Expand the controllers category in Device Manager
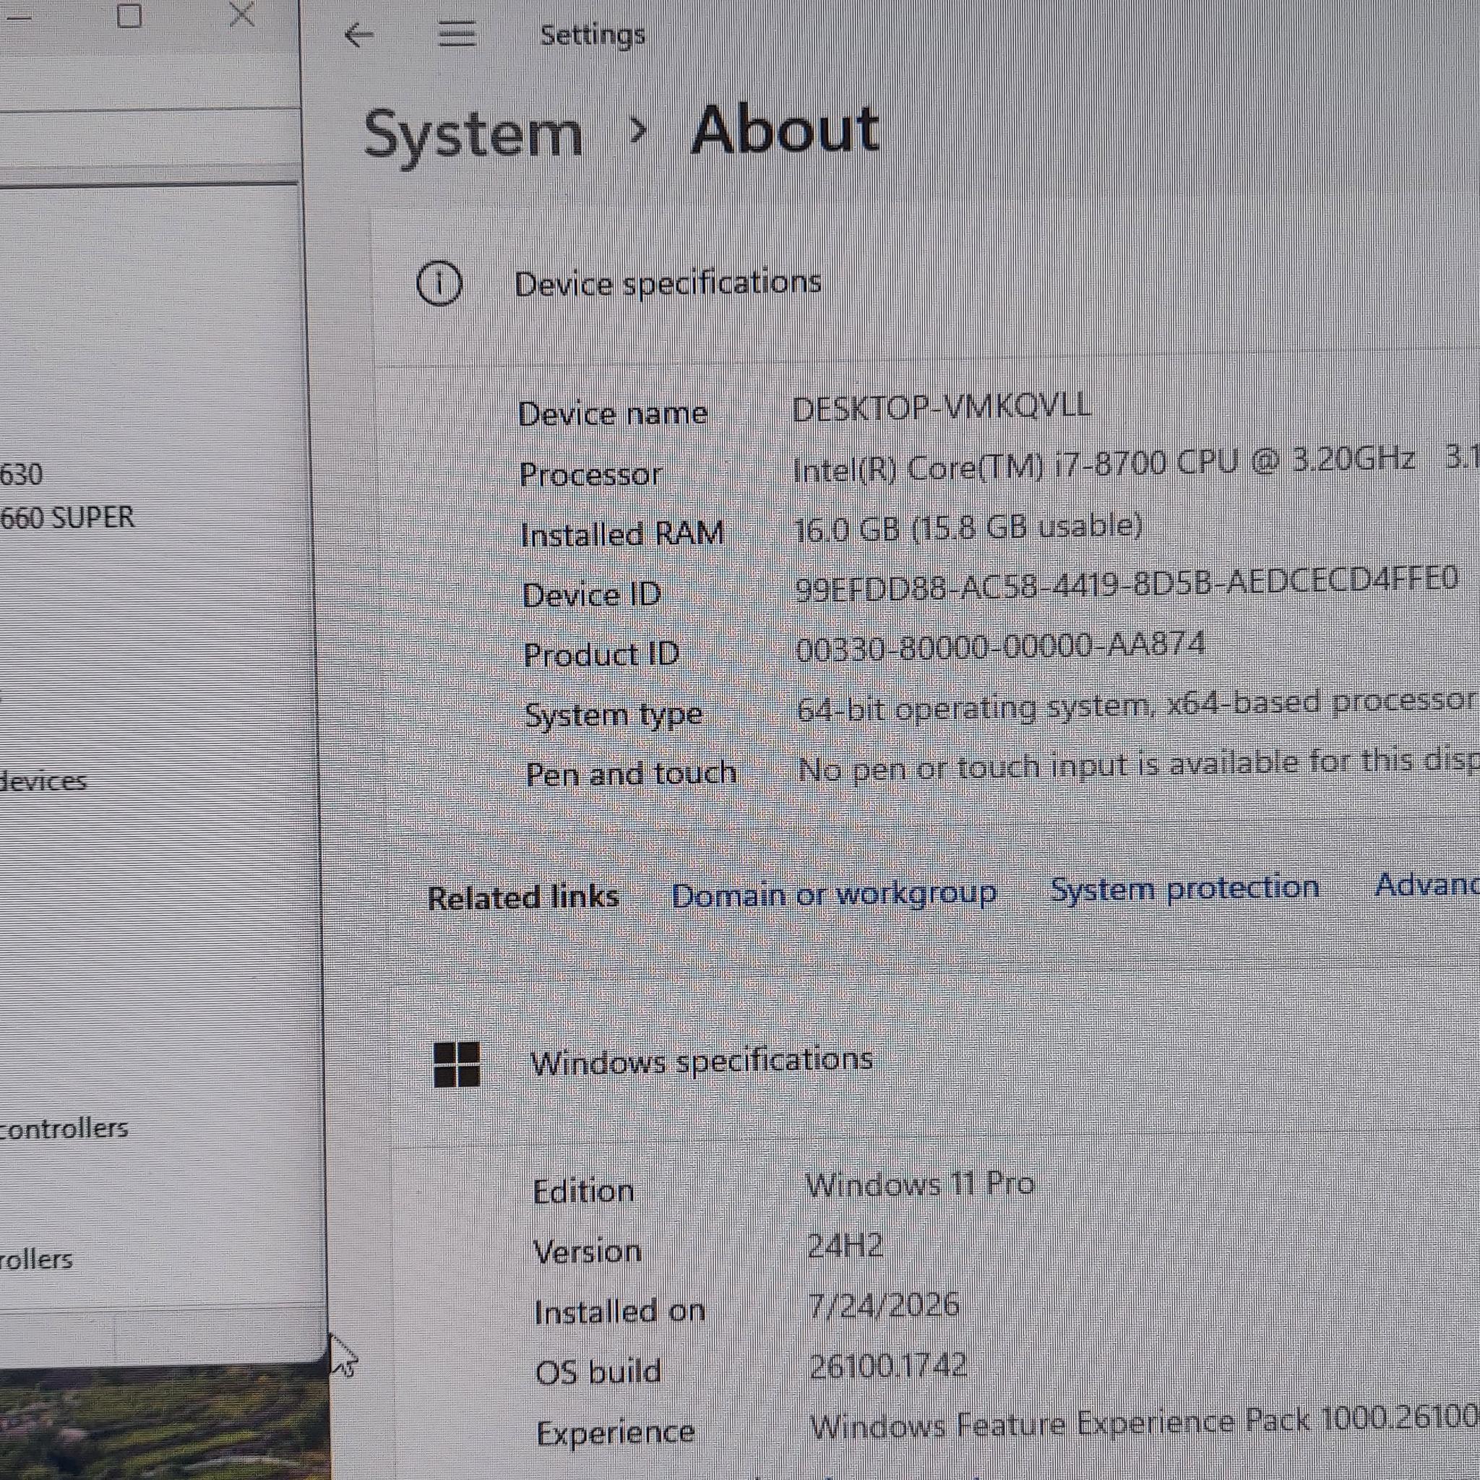This screenshot has width=1480, height=1480. click(64, 1128)
